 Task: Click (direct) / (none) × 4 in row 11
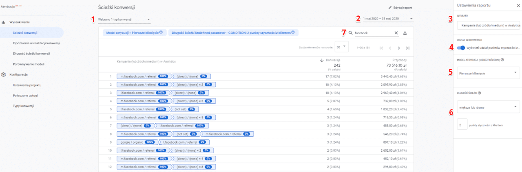click(193, 159)
